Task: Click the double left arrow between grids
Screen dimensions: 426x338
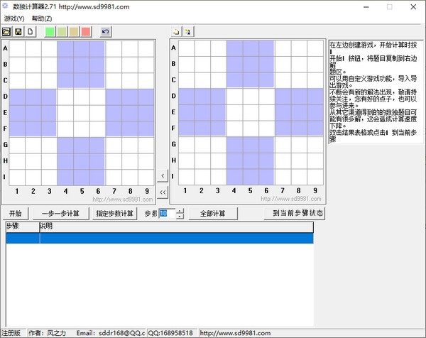Action: [x=162, y=192]
